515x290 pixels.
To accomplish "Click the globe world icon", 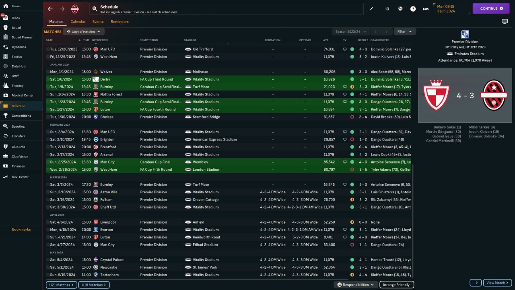I will coord(400,8).
